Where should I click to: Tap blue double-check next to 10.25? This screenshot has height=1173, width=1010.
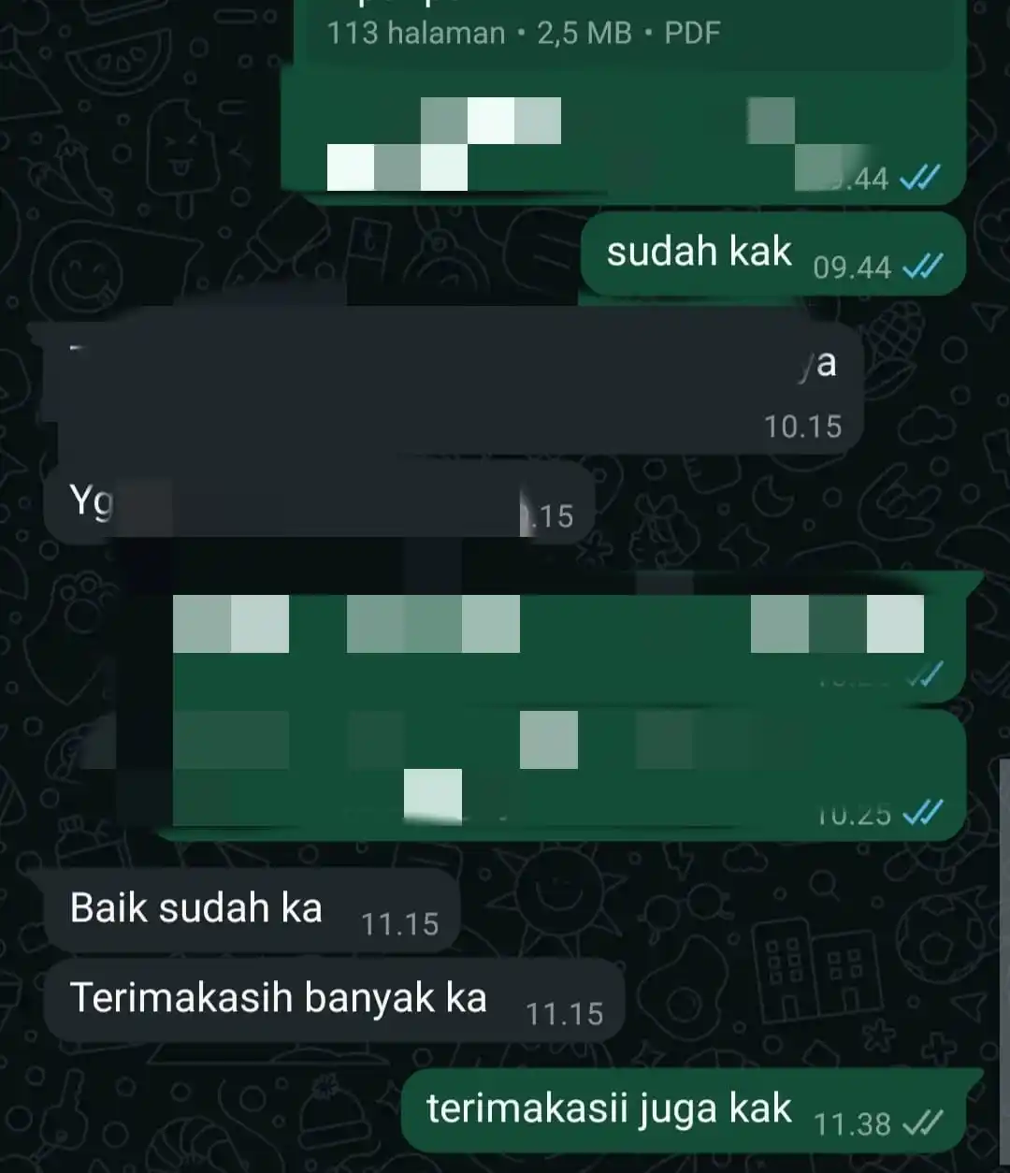pyautogui.click(x=922, y=814)
